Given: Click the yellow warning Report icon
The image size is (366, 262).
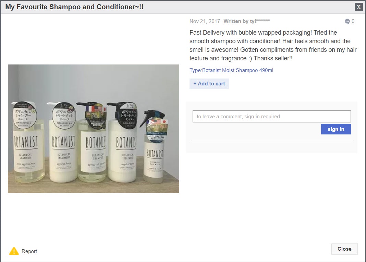Looking at the screenshot, I should click(14, 251).
